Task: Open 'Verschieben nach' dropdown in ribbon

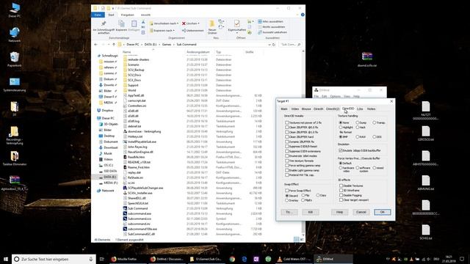Action: point(164,23)
